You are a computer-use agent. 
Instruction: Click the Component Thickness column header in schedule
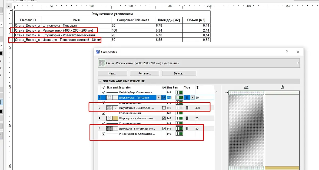[133, 20]
